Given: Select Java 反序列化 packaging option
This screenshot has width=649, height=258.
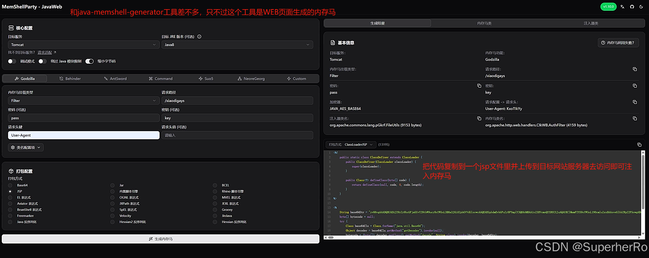Looking at the screenshot, I should point(10,222).
